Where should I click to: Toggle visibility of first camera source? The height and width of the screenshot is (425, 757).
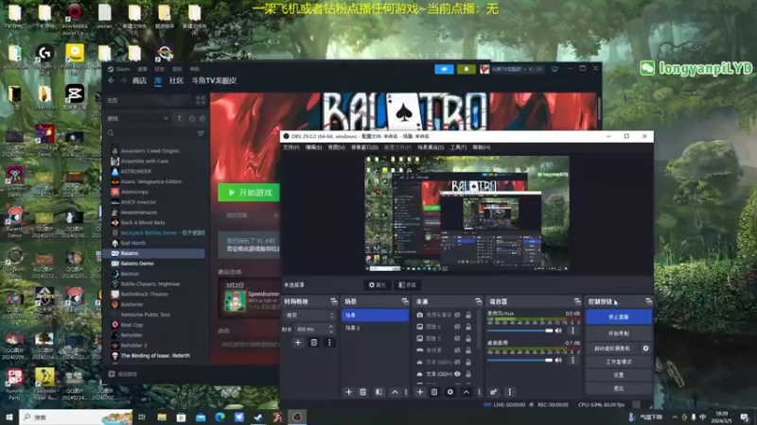click(x=457, y=314)
